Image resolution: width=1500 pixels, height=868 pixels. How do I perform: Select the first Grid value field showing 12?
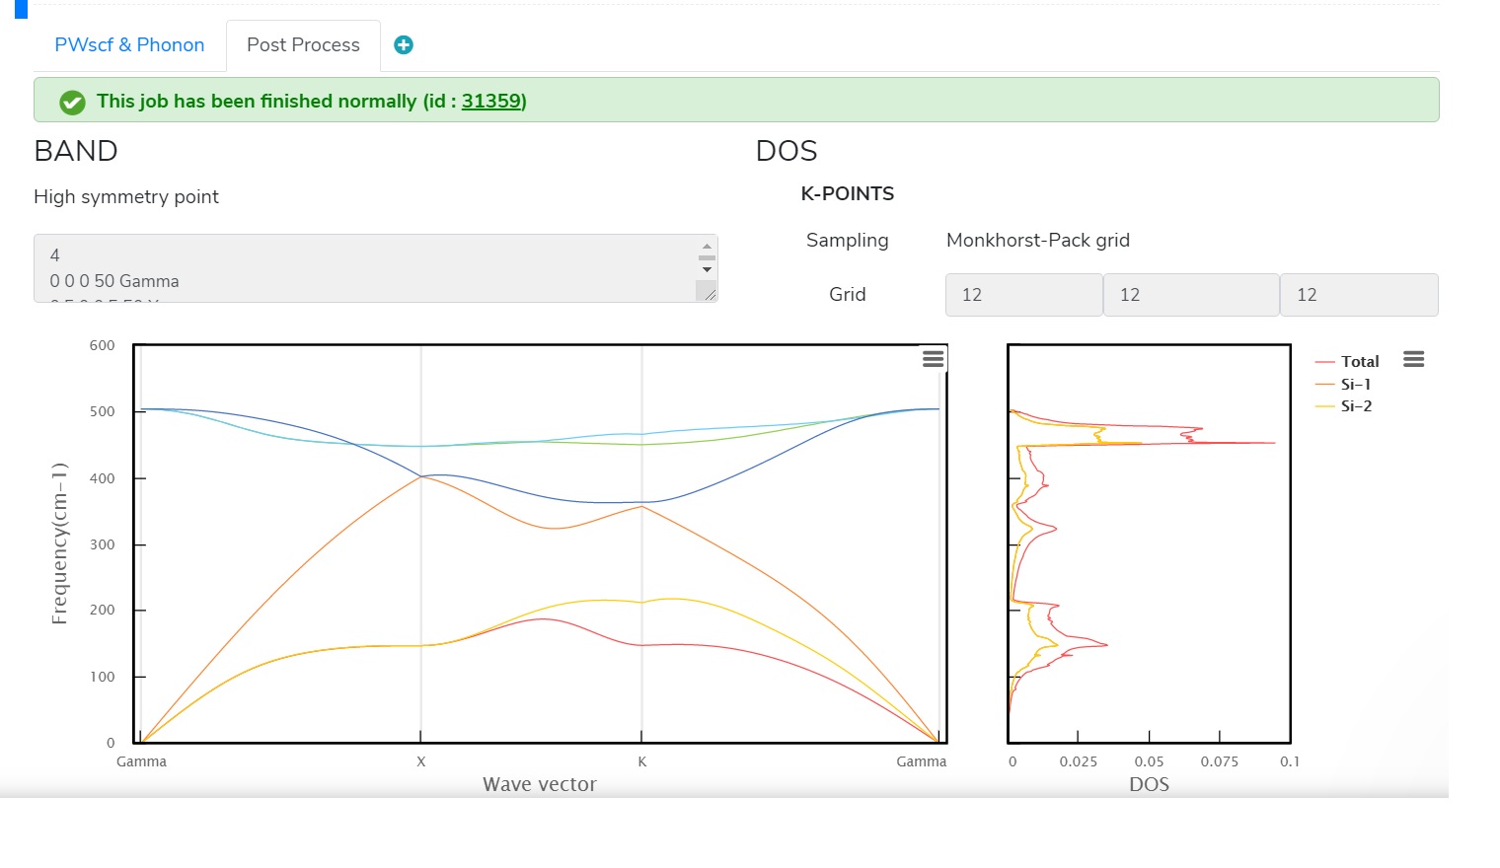(1023, 294)
